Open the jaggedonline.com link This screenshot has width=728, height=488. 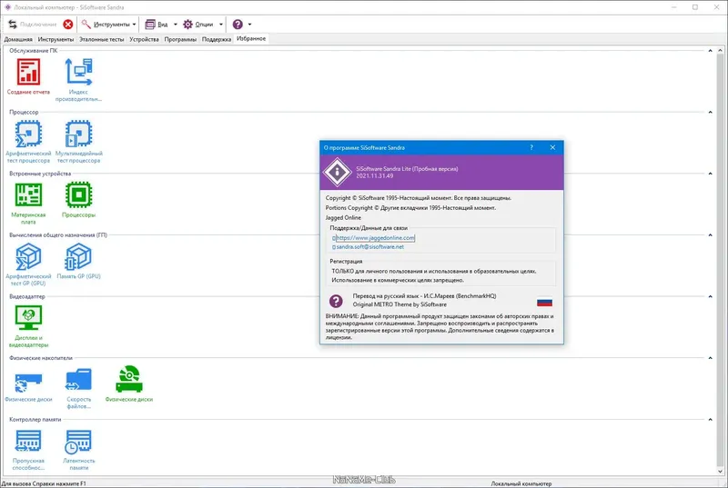pos(375,238)
